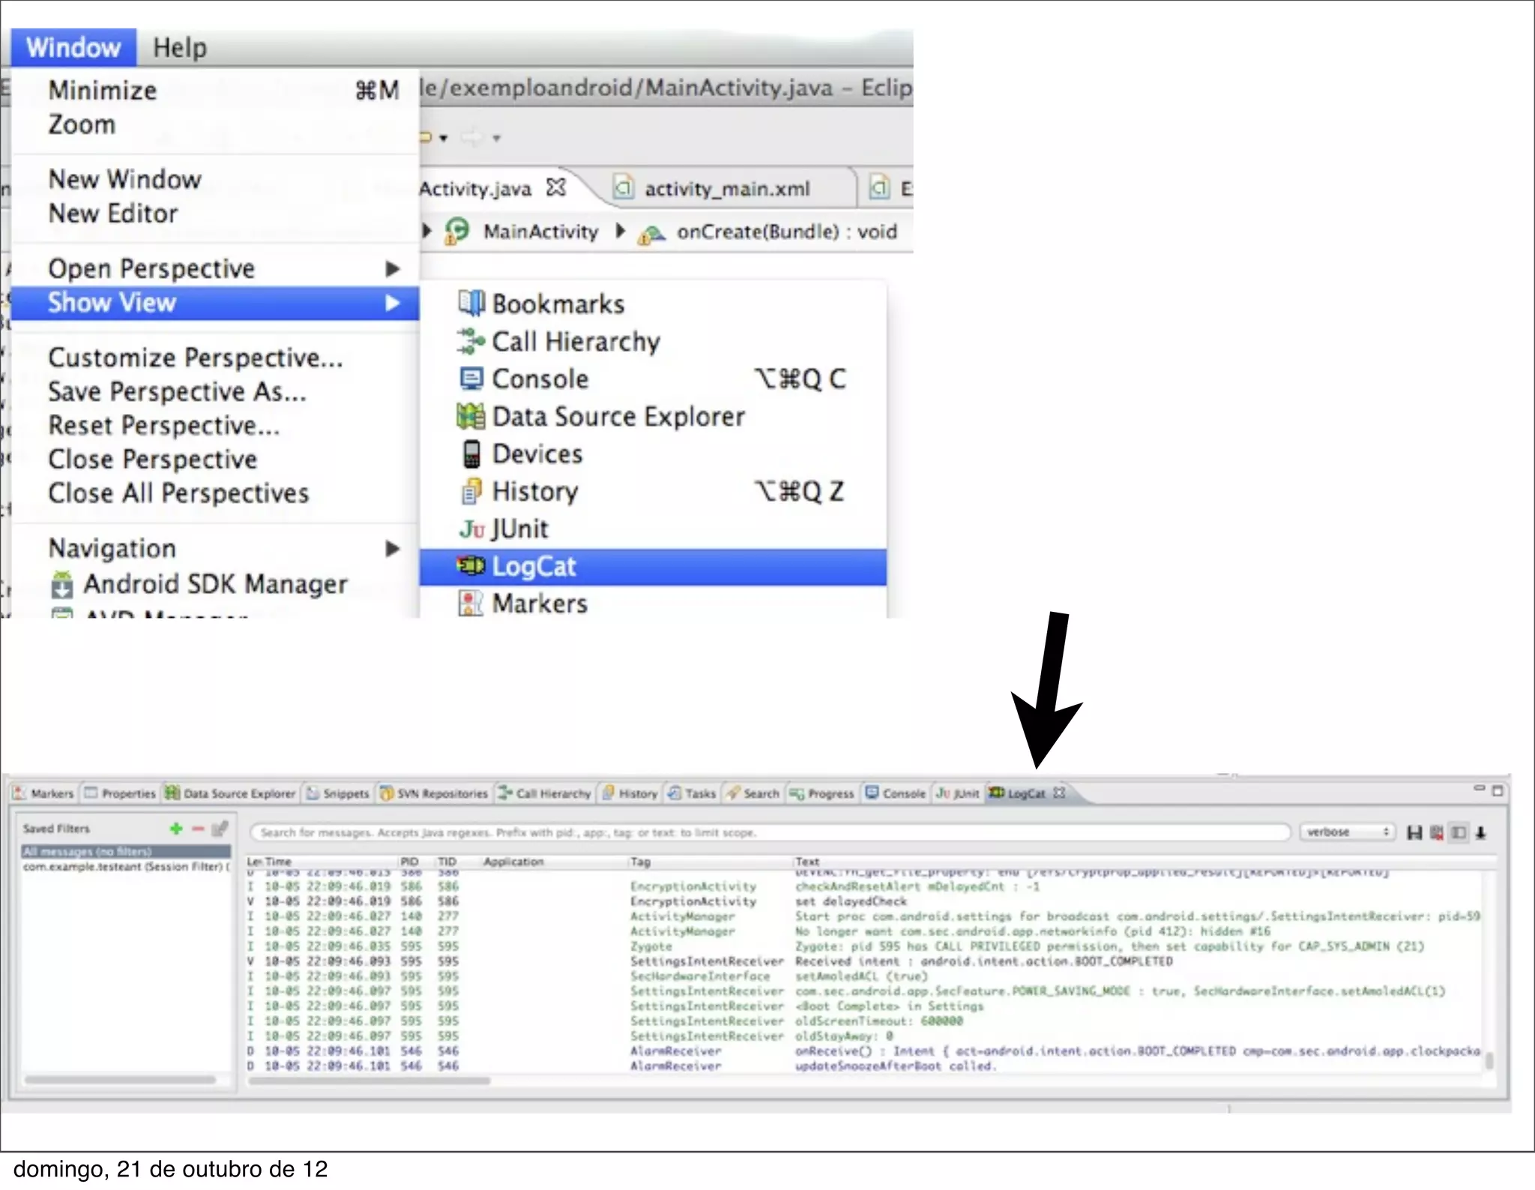The image size is (1535, 1190).
Task: Open Android SDK Manager
Action: 214,584
